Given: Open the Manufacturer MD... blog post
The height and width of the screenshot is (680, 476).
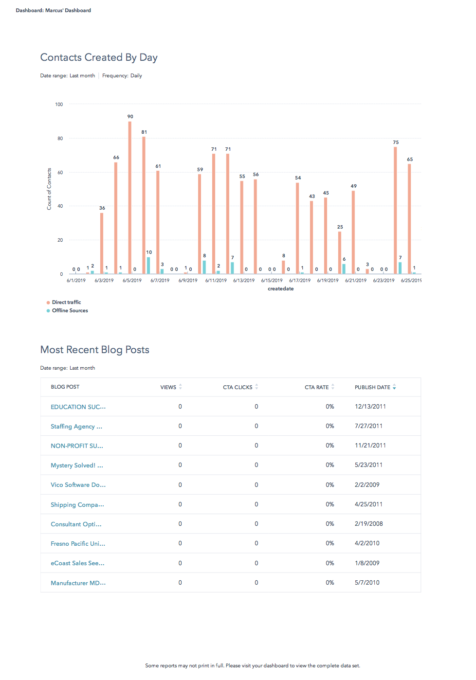Looking at the screenshot, I should coord(78,583).
